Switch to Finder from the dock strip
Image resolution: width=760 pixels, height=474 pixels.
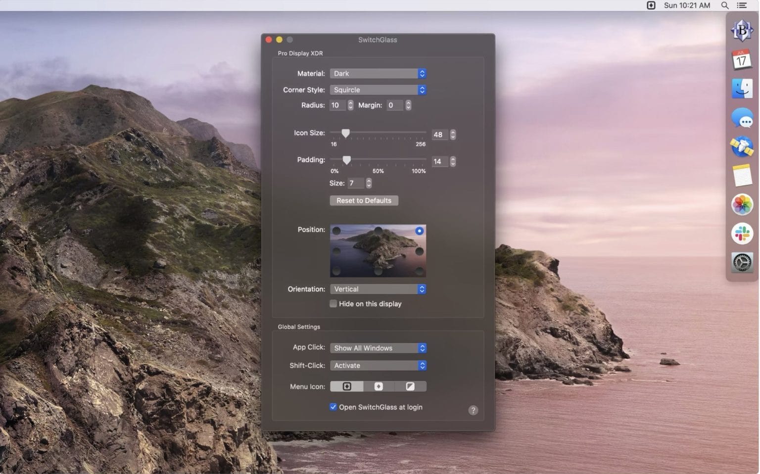pos(742,90)
